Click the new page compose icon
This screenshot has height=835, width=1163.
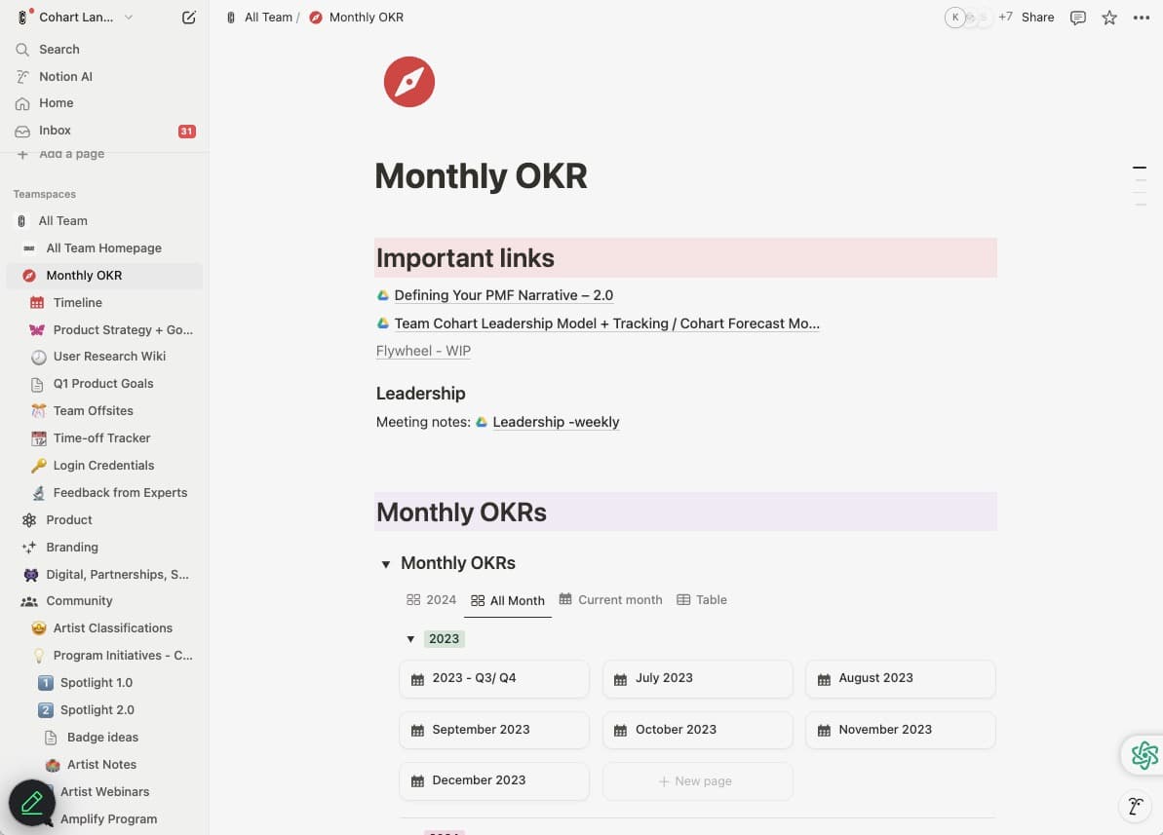pyautogui.click(x=188, y=17)
